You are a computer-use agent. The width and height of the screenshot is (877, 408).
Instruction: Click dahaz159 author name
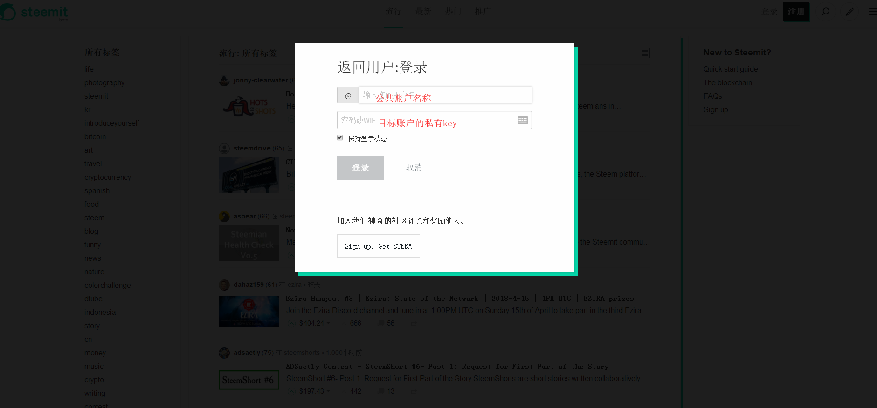(249, 285)
